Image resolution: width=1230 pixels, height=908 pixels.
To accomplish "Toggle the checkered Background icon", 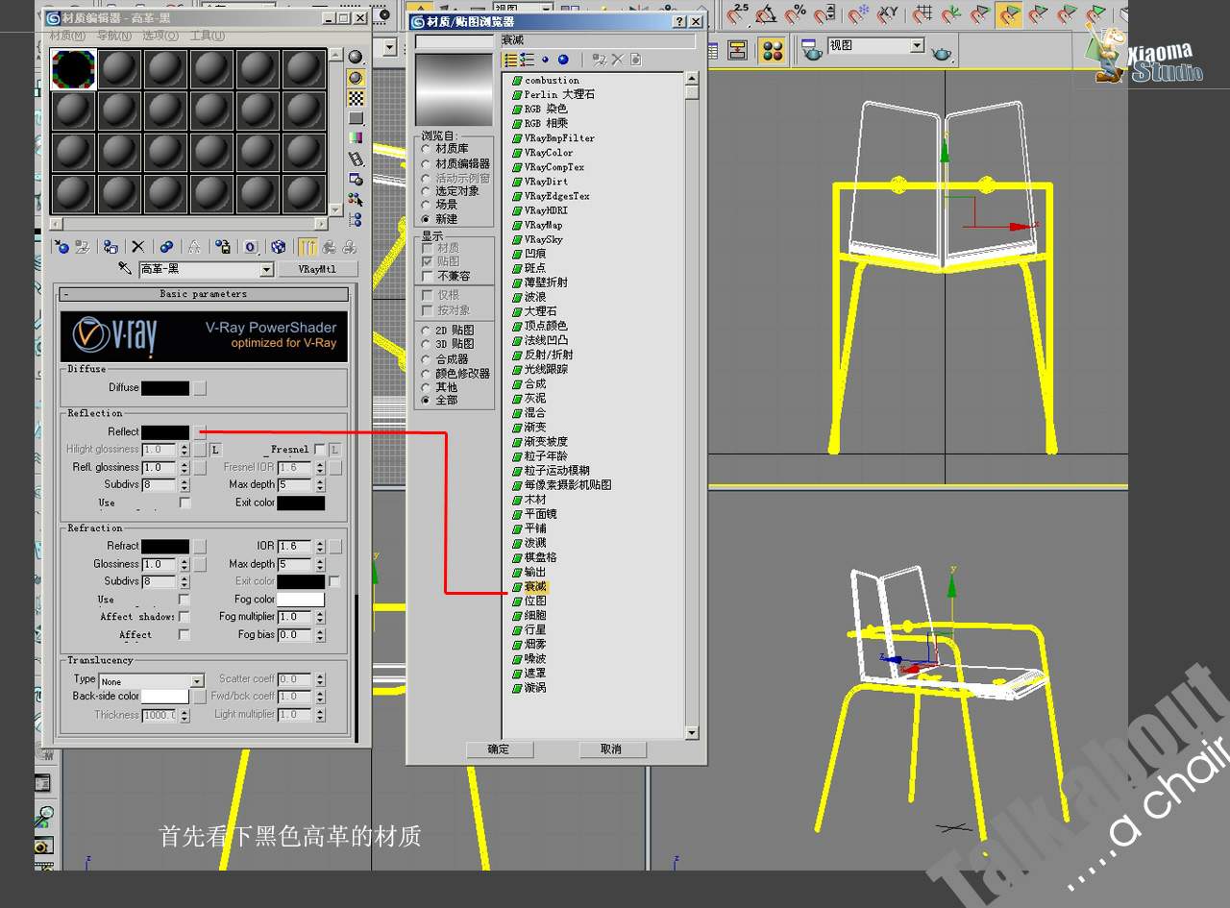I will (356, 98).
